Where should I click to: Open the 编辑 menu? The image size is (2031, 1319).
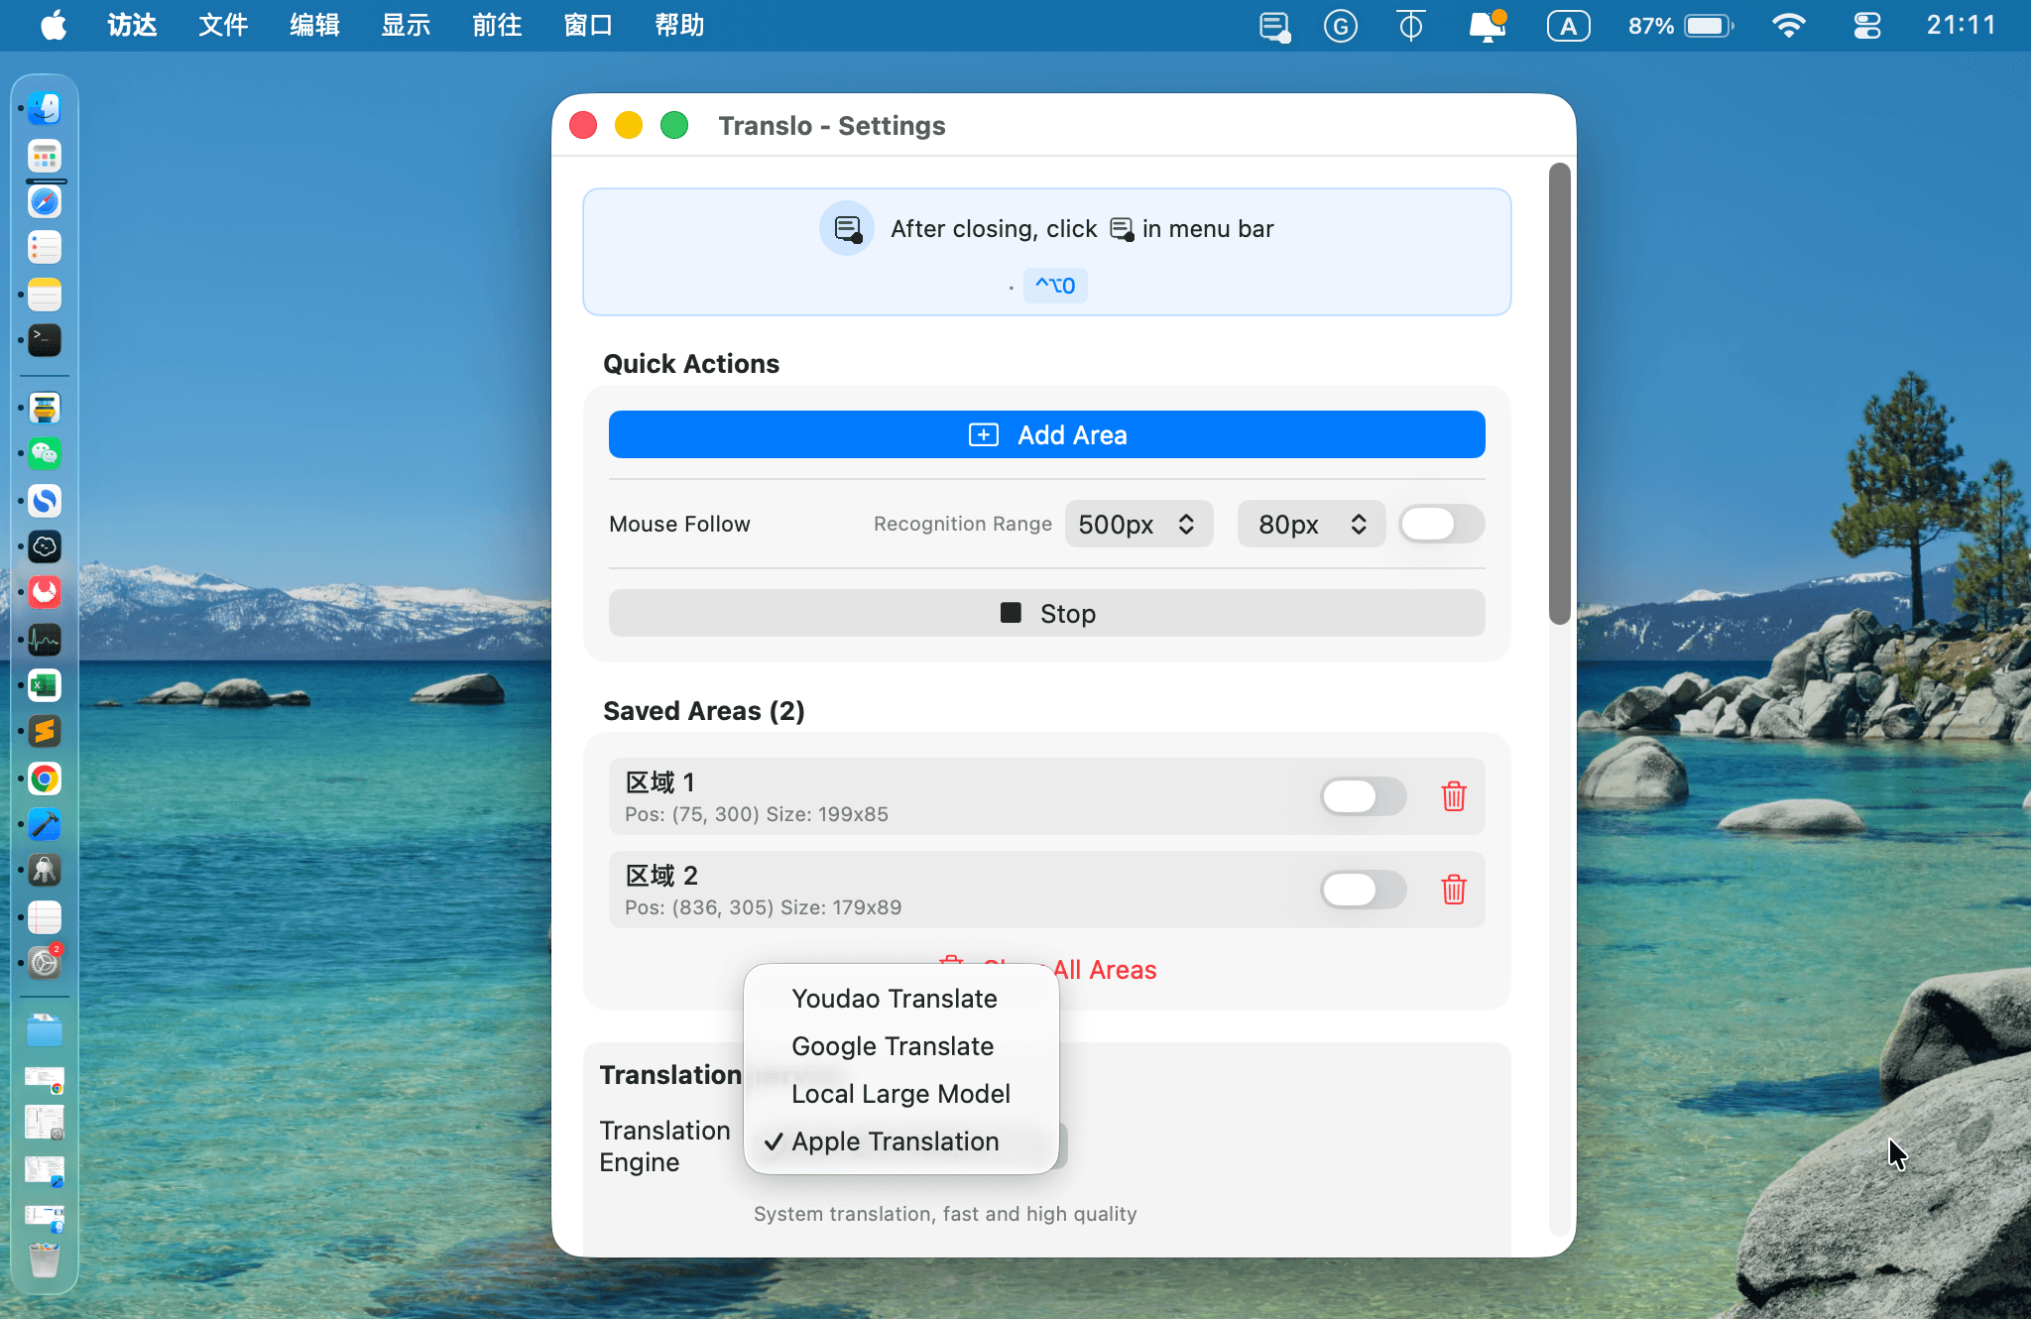click(x=314, y=26)
